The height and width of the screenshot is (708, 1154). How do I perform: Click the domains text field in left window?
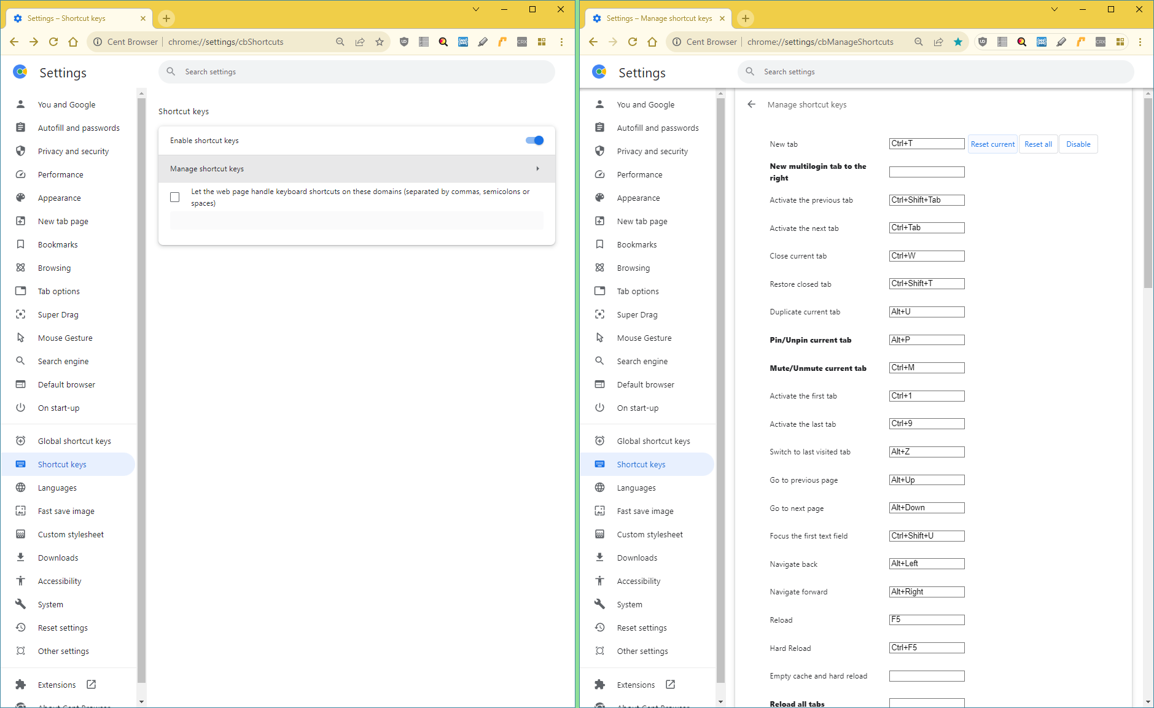tap(356, 221)
